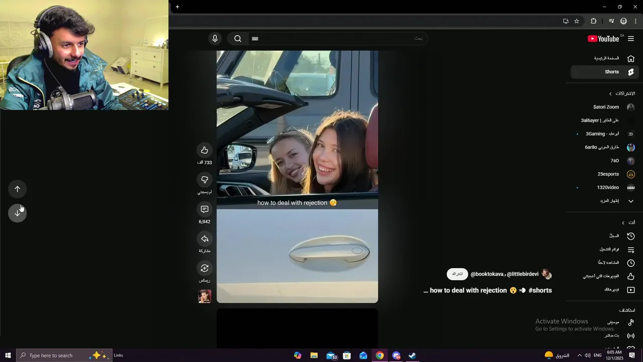This screenshot has height=362, width=643.
Task: Open the 7sO channel subscription
Action: coord(604,161)
